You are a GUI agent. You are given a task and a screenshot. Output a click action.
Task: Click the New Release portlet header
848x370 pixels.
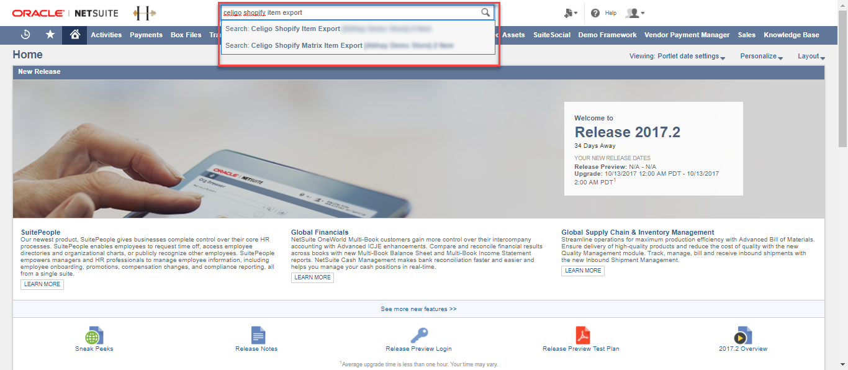click(418, 71)
